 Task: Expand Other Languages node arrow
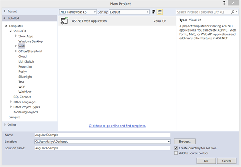pyautogui.click(x=11, y=102)
